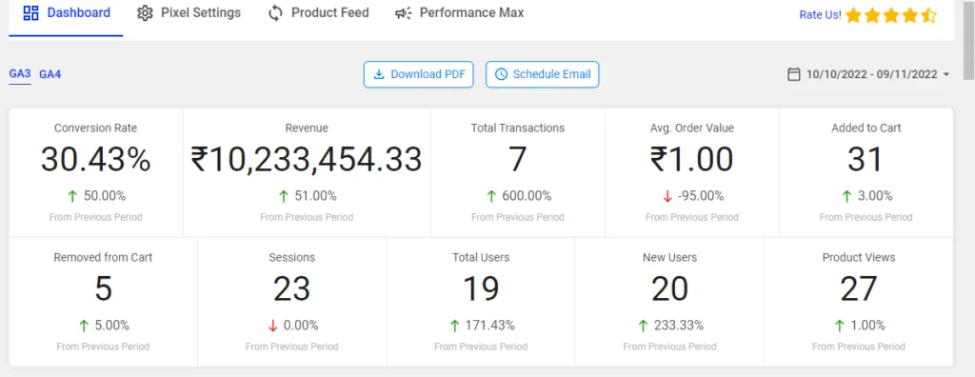Click the date range dropdown arrow
This screenshot has height=377, width=975.
pos(946,74)
